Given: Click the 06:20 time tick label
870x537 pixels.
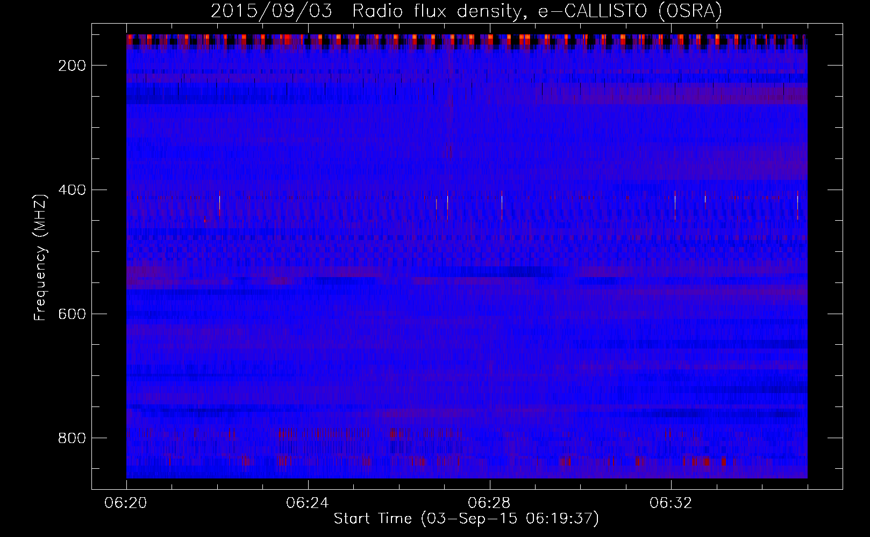Looking at the screenshot, I should (126, 503).
